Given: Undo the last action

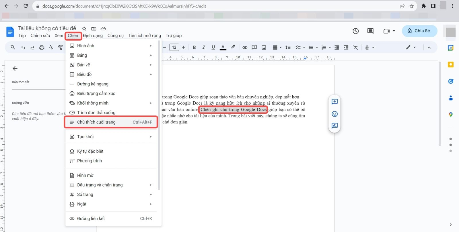Looking at the screenshot, I should pyautogui.click(x=23, y=48).
